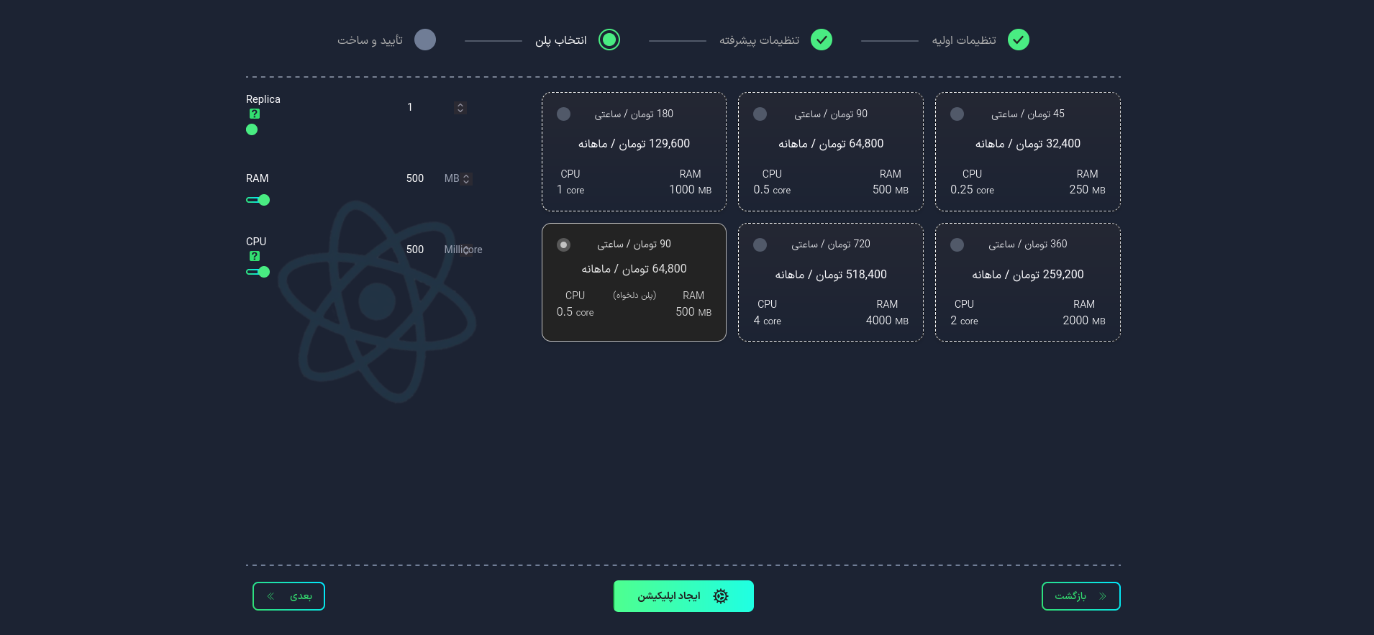Click the active circle icon of انتخاب پلن step
1374x635 pixels.
pos(609,40)
